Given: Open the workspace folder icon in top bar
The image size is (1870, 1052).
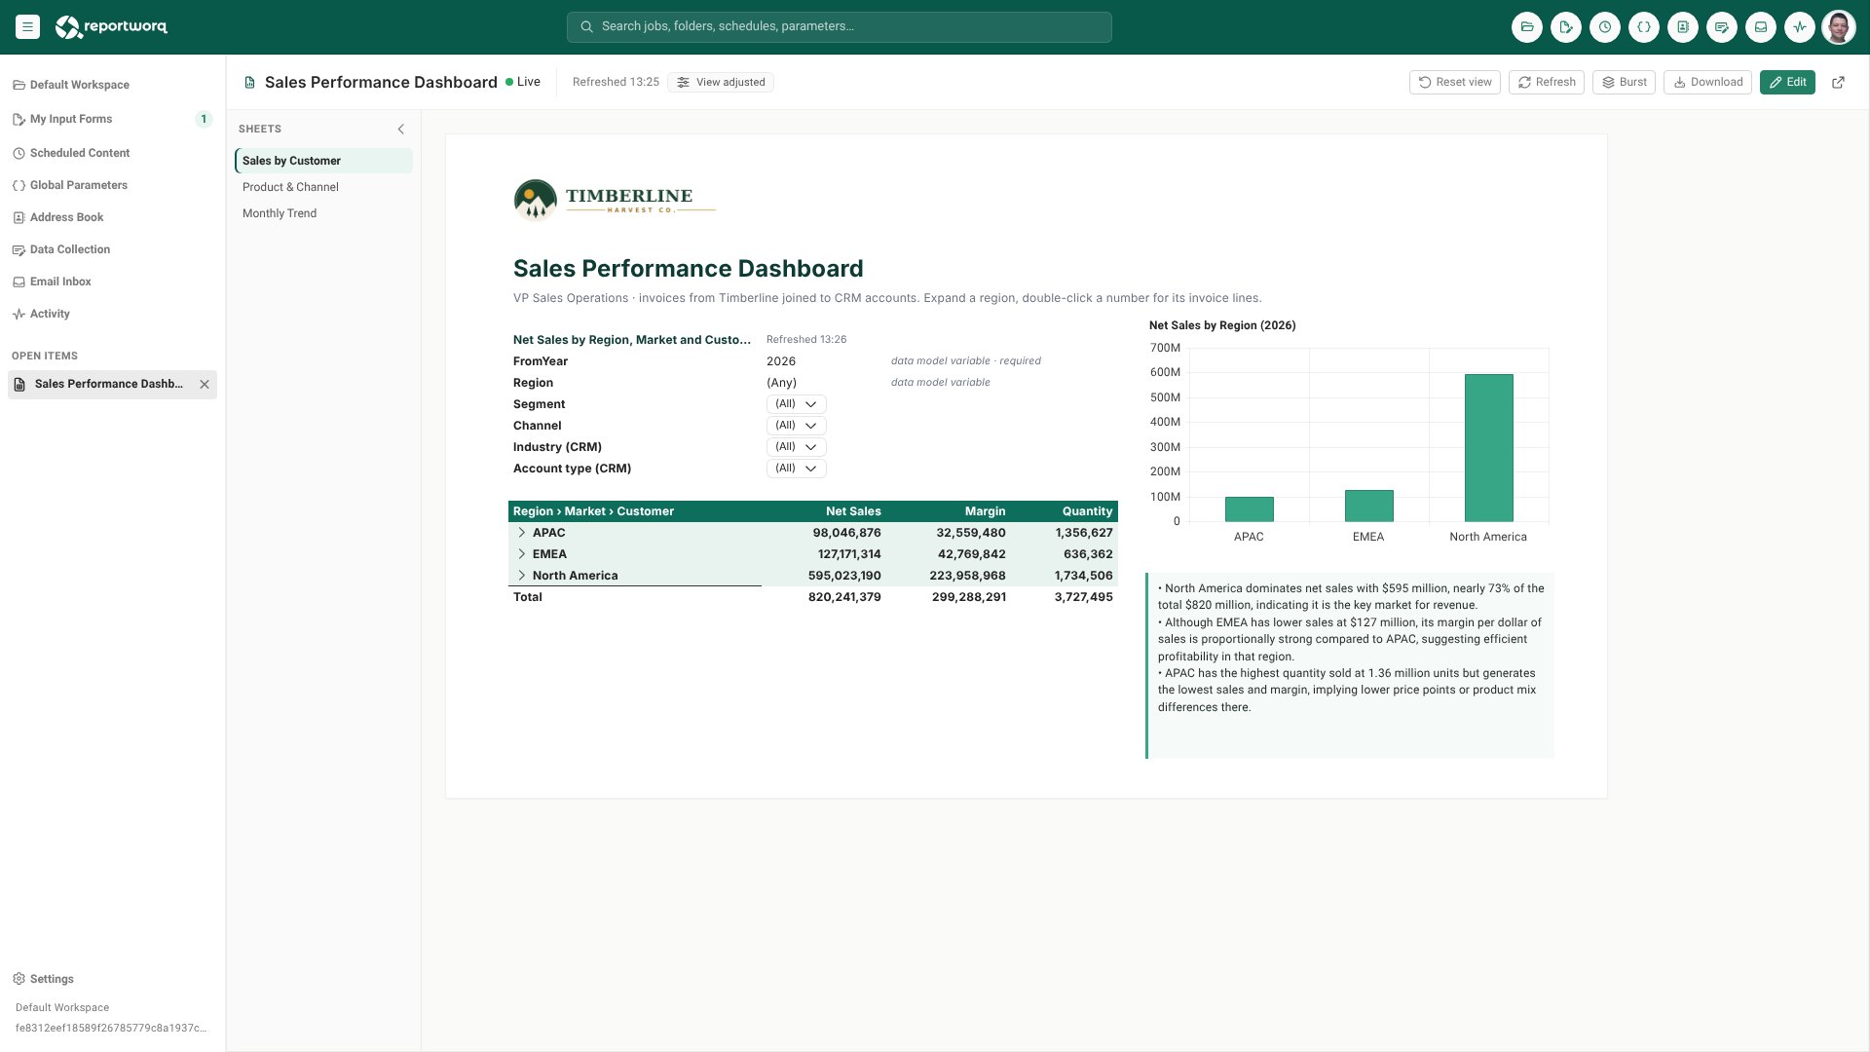Looking at the screenshot, I should click(1527, 27).
